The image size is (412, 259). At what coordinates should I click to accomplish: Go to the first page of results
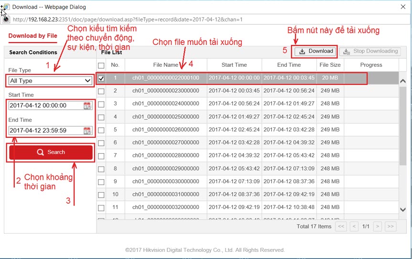pos(341,226)
